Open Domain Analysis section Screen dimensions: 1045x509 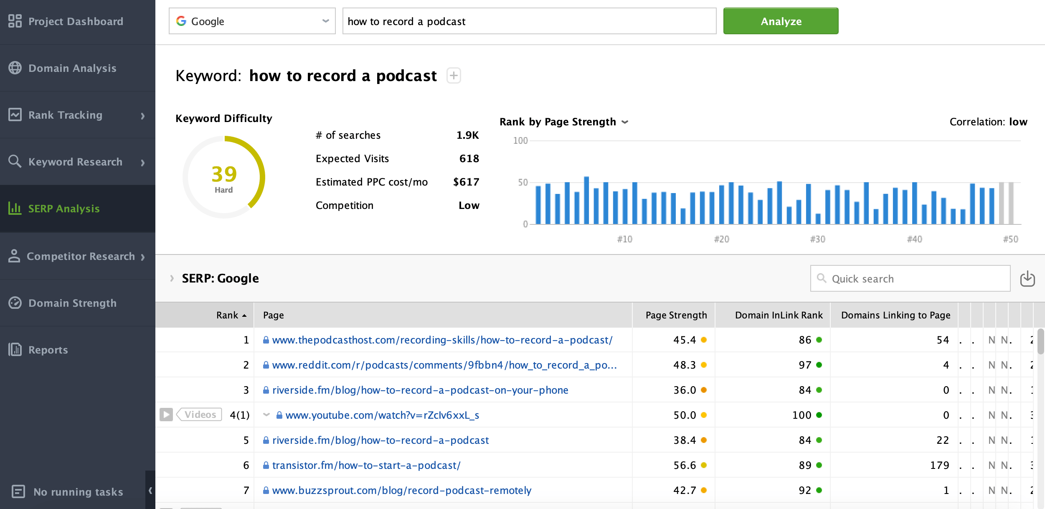(78, 68)
